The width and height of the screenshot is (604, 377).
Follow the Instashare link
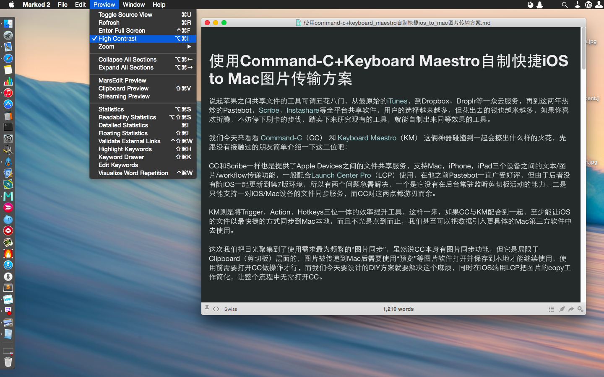click(303, 110)
